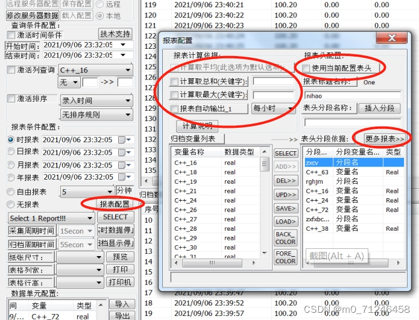Click 打印机 button

[120, 282]
